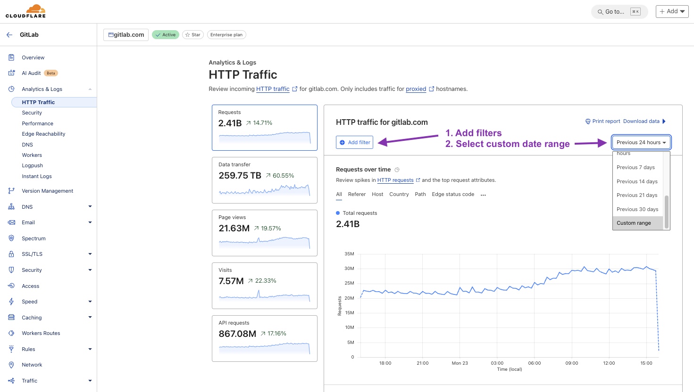Click the three-dots more attributes icon
694x392 pixels.
point(483,195)
